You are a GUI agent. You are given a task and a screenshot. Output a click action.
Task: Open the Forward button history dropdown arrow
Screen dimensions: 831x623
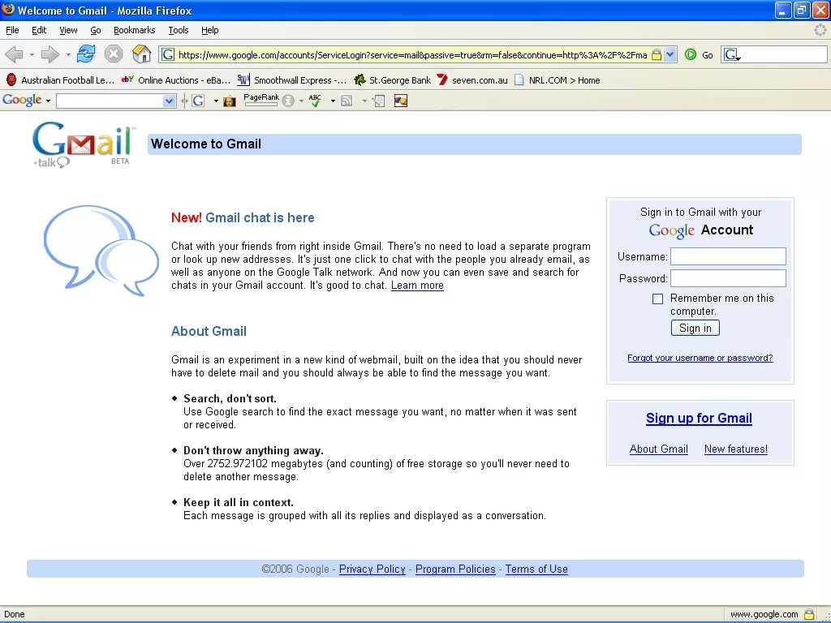point(68,54)
